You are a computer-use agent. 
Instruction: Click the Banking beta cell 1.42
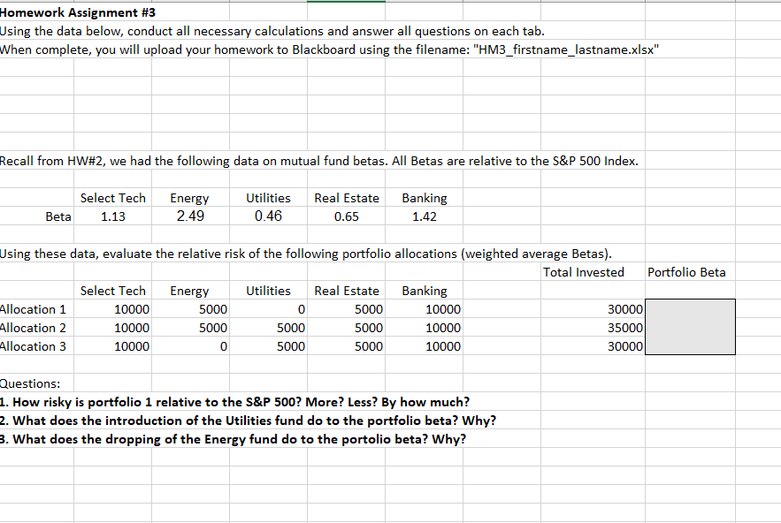point(424,216)
